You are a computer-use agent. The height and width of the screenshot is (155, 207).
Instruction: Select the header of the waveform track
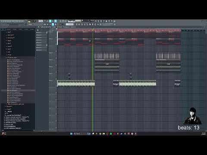click(53, 83)
